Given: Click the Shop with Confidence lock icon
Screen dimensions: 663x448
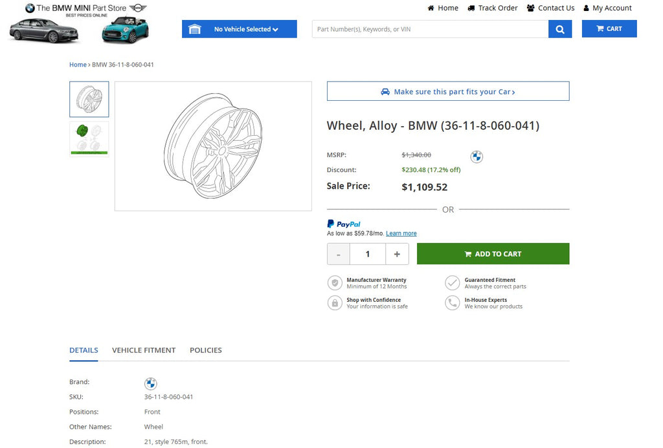Looking at the screenshot, I should (x=335, y=303).
